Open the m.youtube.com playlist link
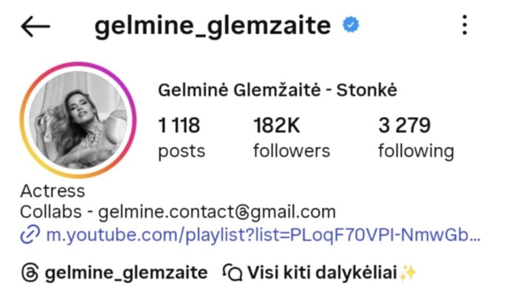The height and width of the screenshot is (299, 506). (264, 234)
